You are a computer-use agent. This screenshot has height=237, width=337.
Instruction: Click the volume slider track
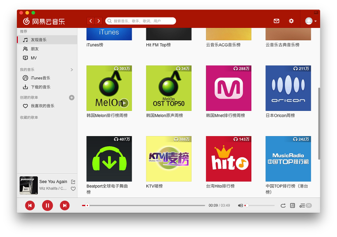(x=260, y=205)
